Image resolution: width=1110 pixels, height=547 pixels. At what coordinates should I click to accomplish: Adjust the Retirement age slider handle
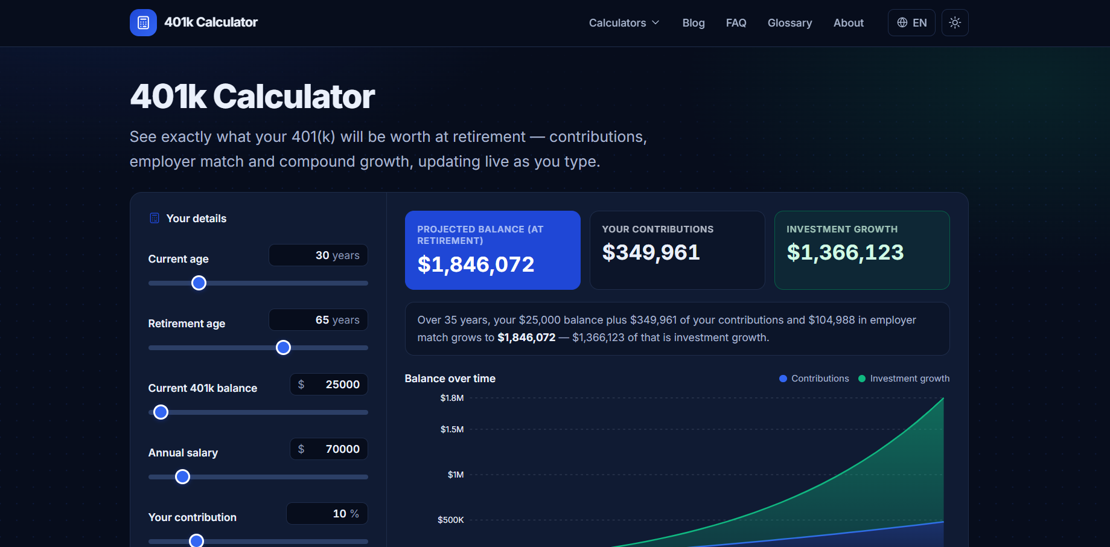click(283, 348)
